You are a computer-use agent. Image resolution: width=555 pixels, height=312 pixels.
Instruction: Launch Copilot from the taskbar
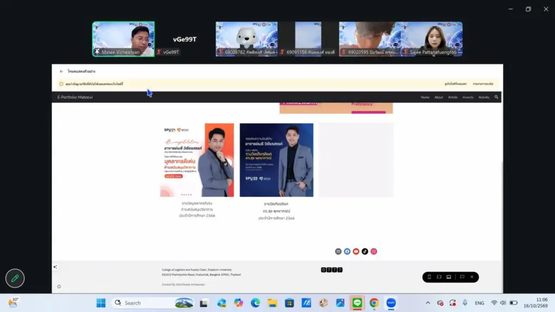tap(238, 303)
